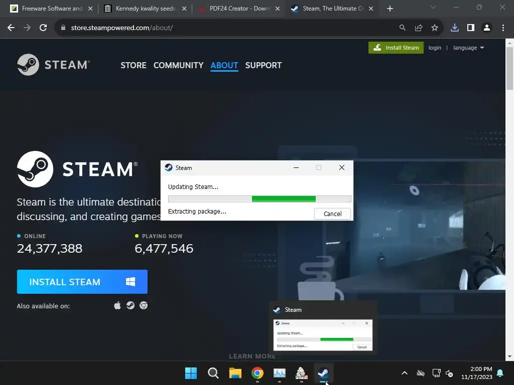Open Chrome three-dot menu
The width and height of the screenshot is (514, 385).
coord(503,28)
